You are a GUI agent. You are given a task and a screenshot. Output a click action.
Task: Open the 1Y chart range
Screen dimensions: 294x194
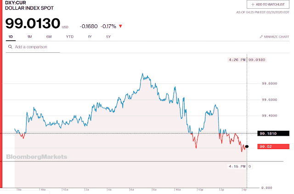90,37
